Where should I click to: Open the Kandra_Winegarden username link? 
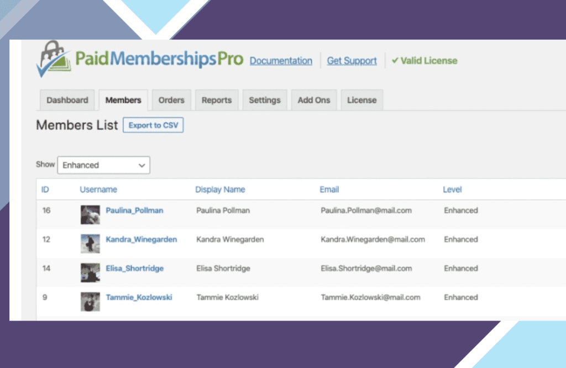[x=141, y=239]
